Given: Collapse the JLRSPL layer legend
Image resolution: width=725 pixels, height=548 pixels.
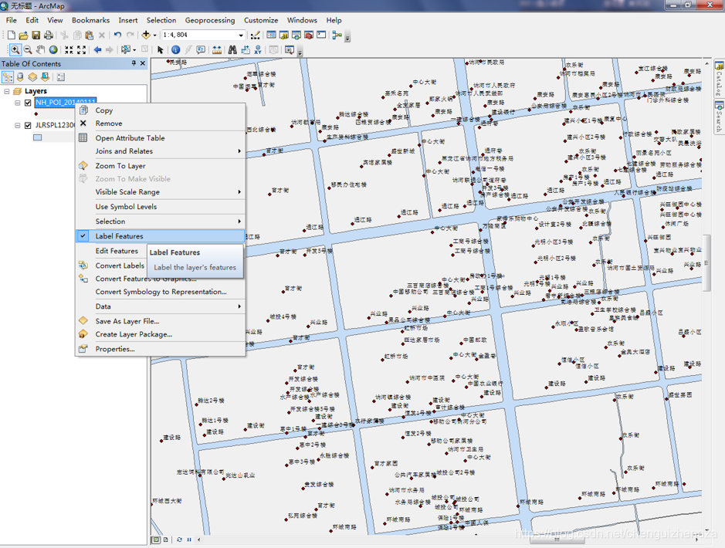Looking at the screenshot, I should tap(18, 125).
